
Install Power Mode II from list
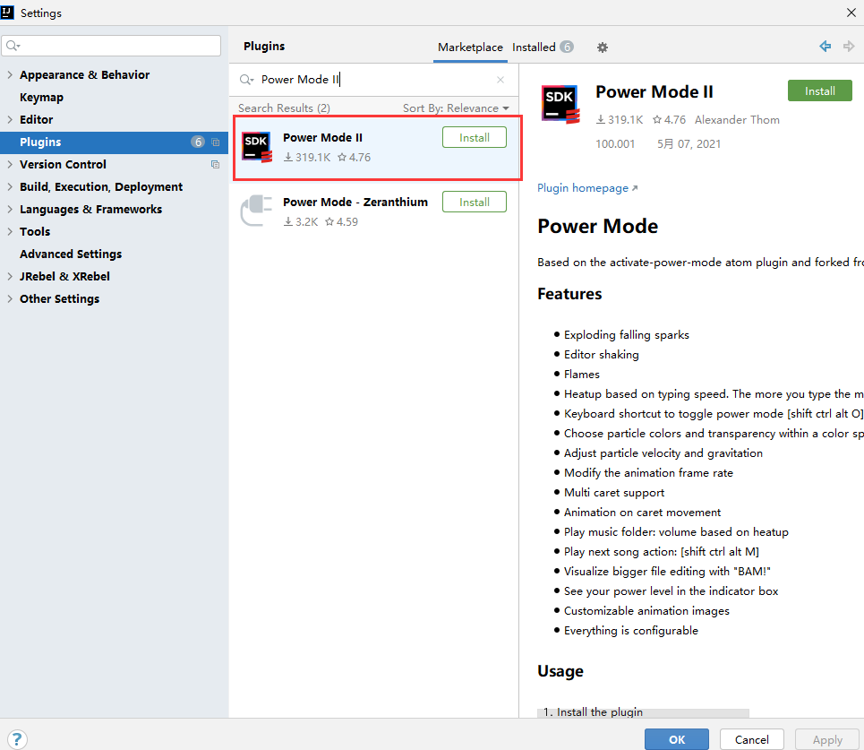[x=474, y=138]
